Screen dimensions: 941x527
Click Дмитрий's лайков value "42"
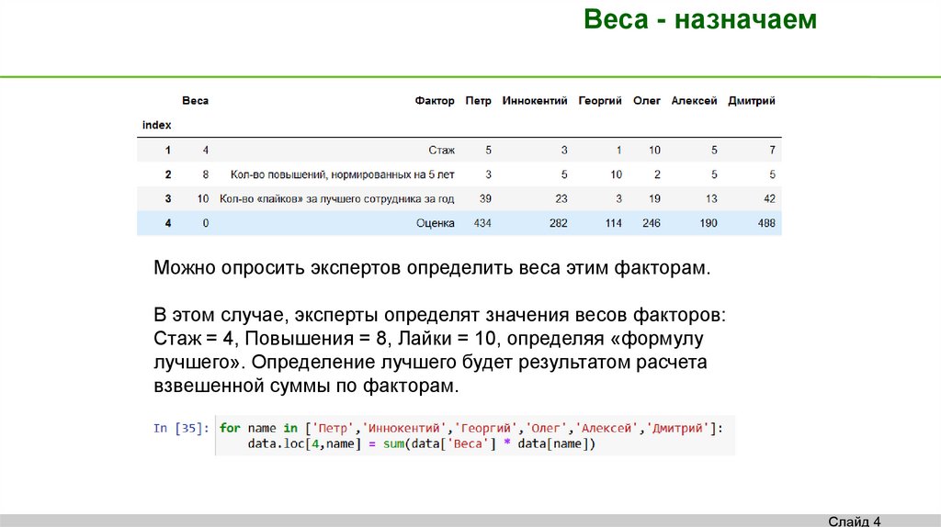769,198
